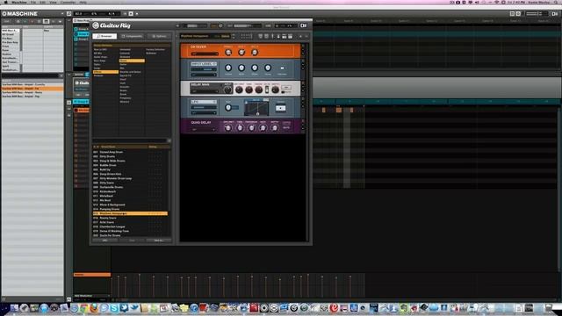Select 'Reverbs and Delays' in attribute list
This screenshot has height=316, width=562.
[131, 72]
